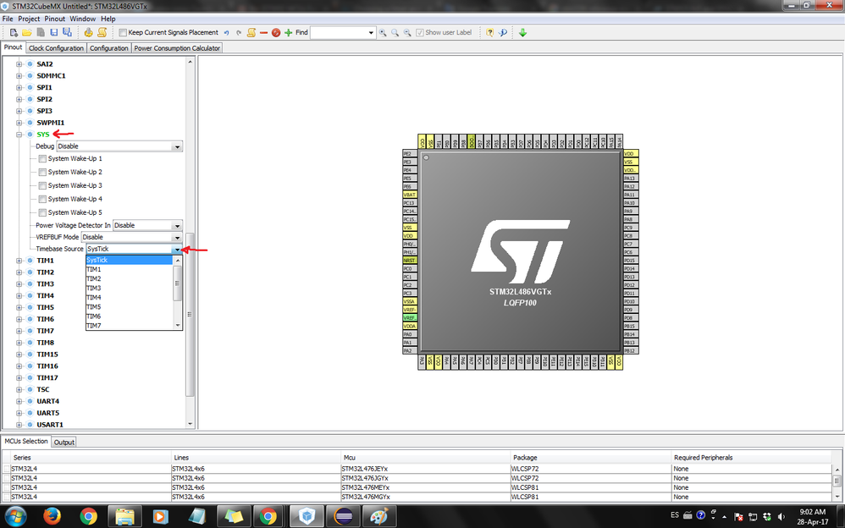The width and height of the screenshot is (845, 528).
Task: Expand the SPI1 tree node
Action: [x=19, y=87]
